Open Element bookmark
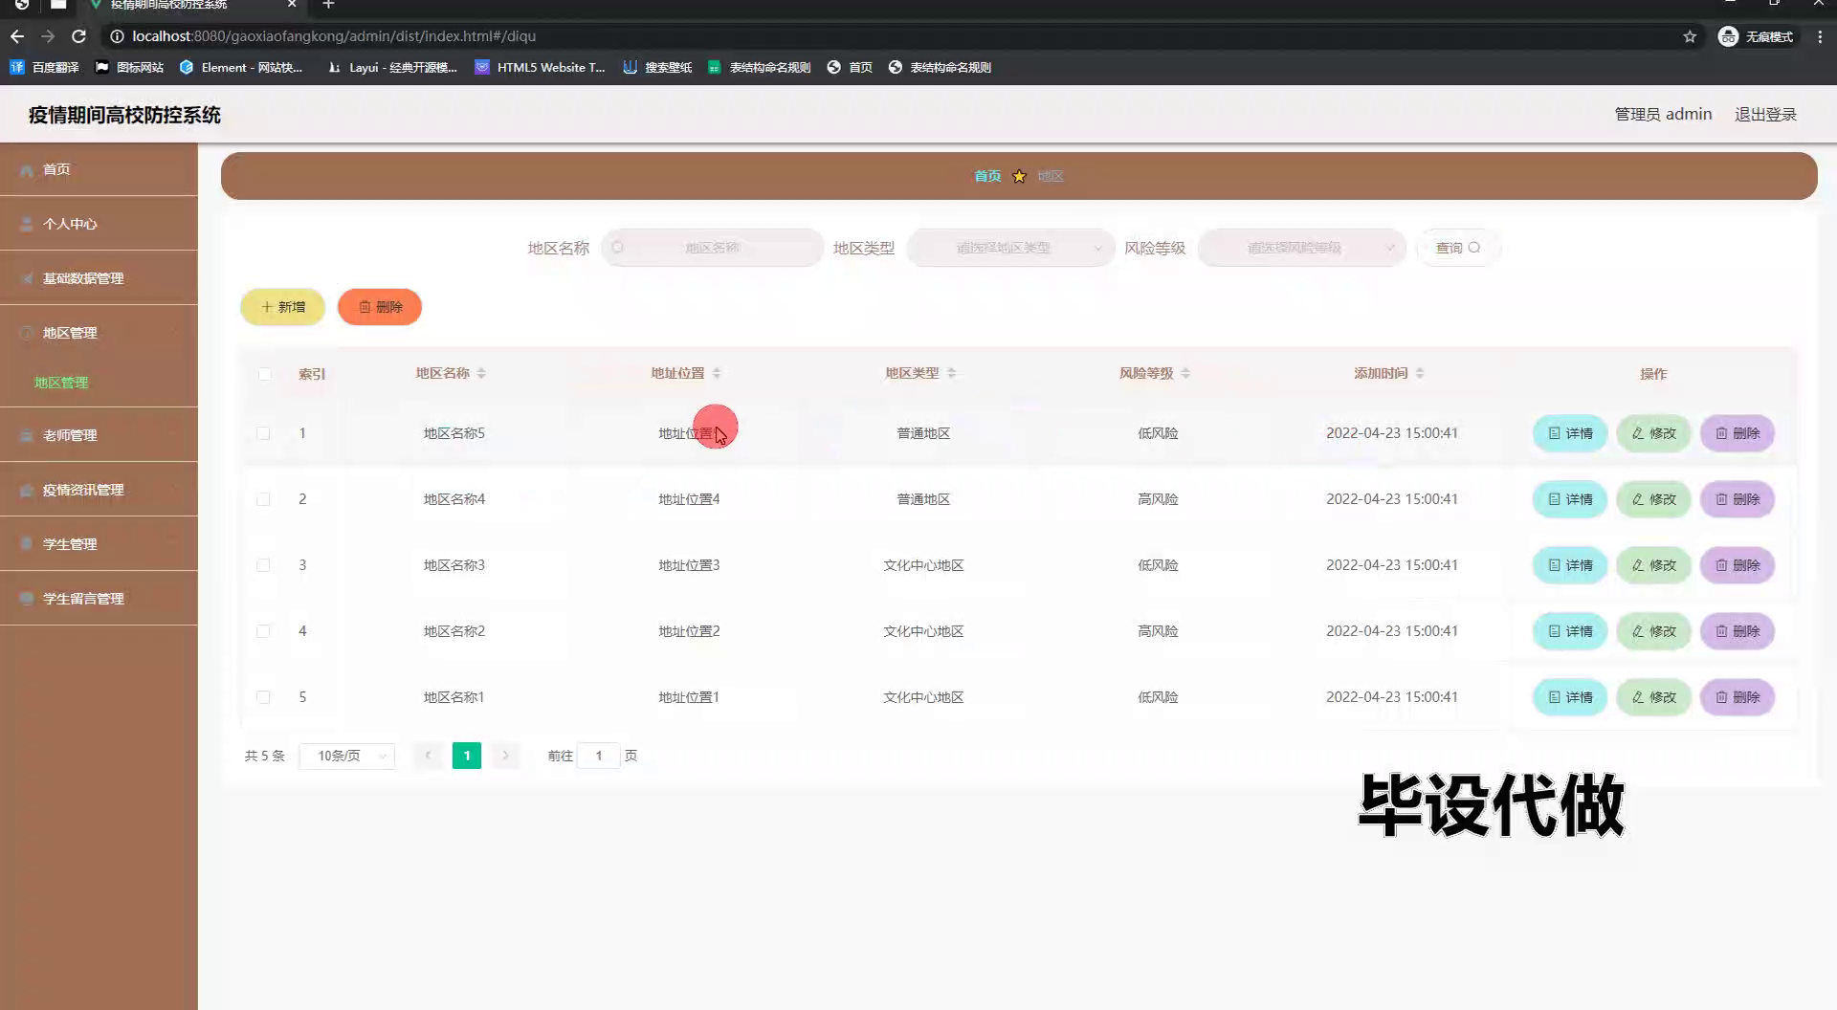1837x1010 pixels. pos(241,67)
